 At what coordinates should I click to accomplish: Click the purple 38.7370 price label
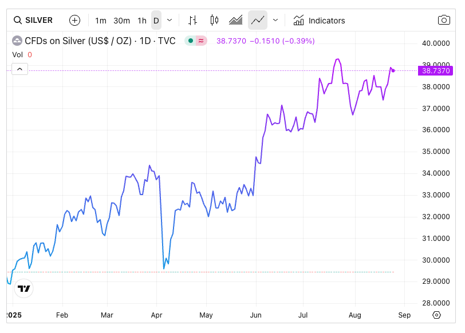pyautogui.click(x=435, y=71)
